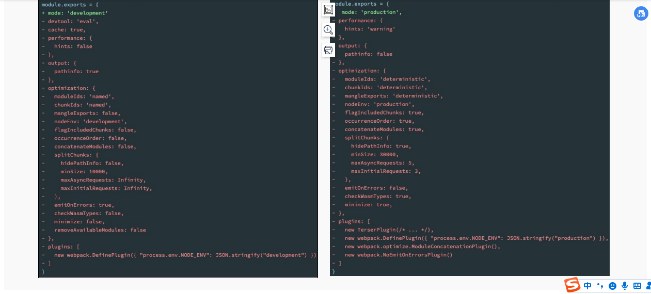Click the NoEmitOnErrorsPlugin line

coord(399,255)
